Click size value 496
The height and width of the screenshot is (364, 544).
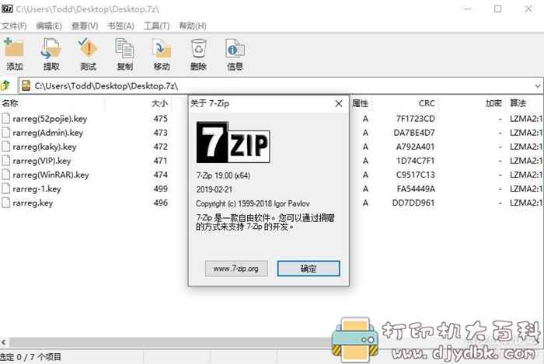(x=161, y=203)
